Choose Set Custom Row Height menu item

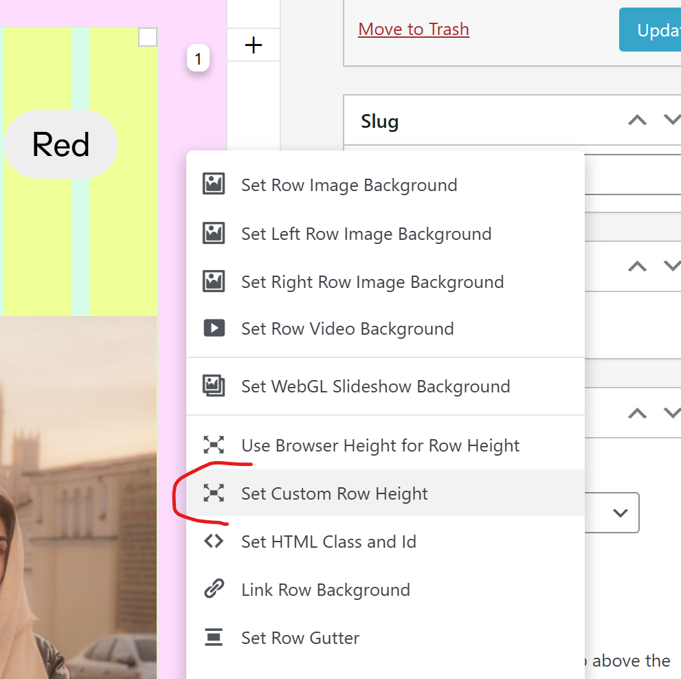335,493
